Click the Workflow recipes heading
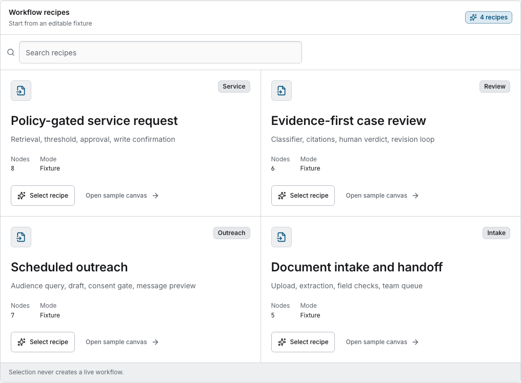The image size is (521, 383). pyautogui.click(x=39, y=12)
